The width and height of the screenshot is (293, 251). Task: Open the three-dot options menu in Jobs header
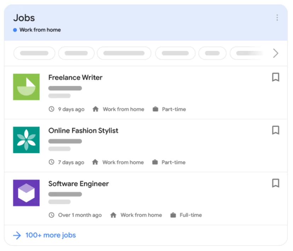coord(277,18)
